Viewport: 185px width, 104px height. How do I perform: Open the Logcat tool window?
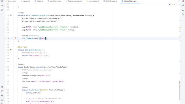click(x=2, y=87)
